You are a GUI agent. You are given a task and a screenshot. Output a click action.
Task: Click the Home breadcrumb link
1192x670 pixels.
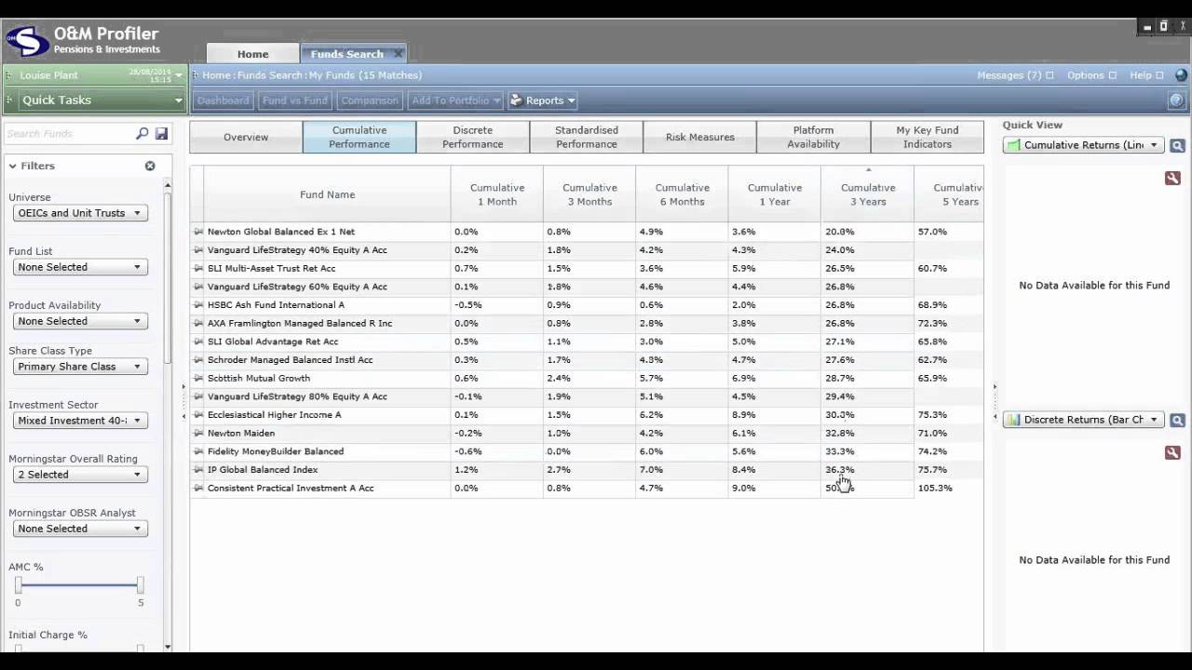[216, 75]
